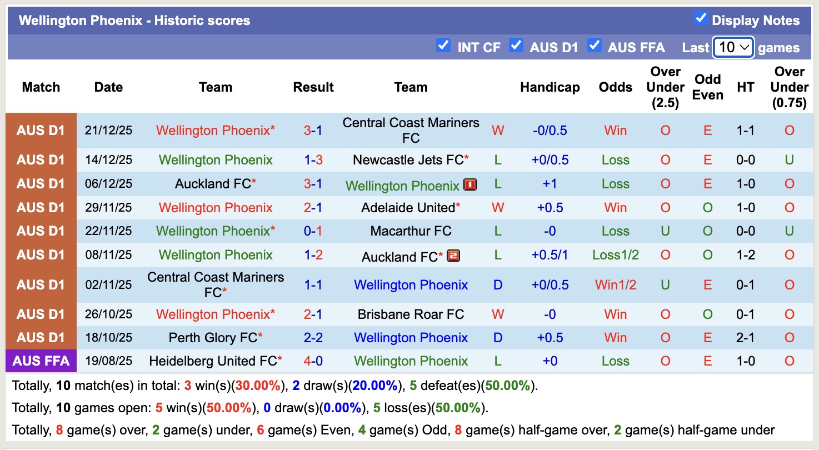Image resolution: width=819 pixels, height=450 pixels.
Task: Click the AUS D1 badge on the Brisbane Roar row
Action: coord(41,314)
